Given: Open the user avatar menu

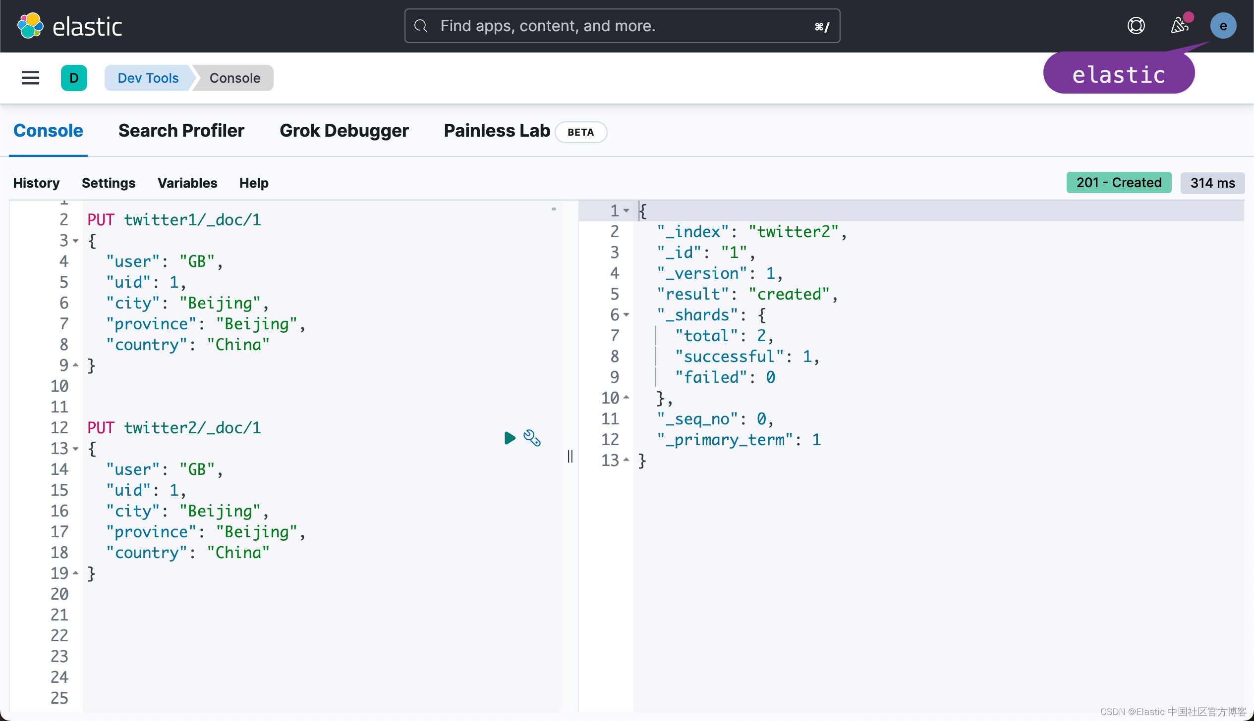Looking at the screenshot, I should [x=1223, y=26].
